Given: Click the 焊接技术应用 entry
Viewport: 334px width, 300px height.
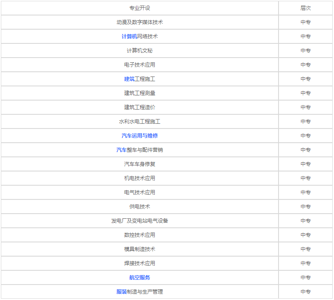Looking at the screenshot, I should (140, 263).
